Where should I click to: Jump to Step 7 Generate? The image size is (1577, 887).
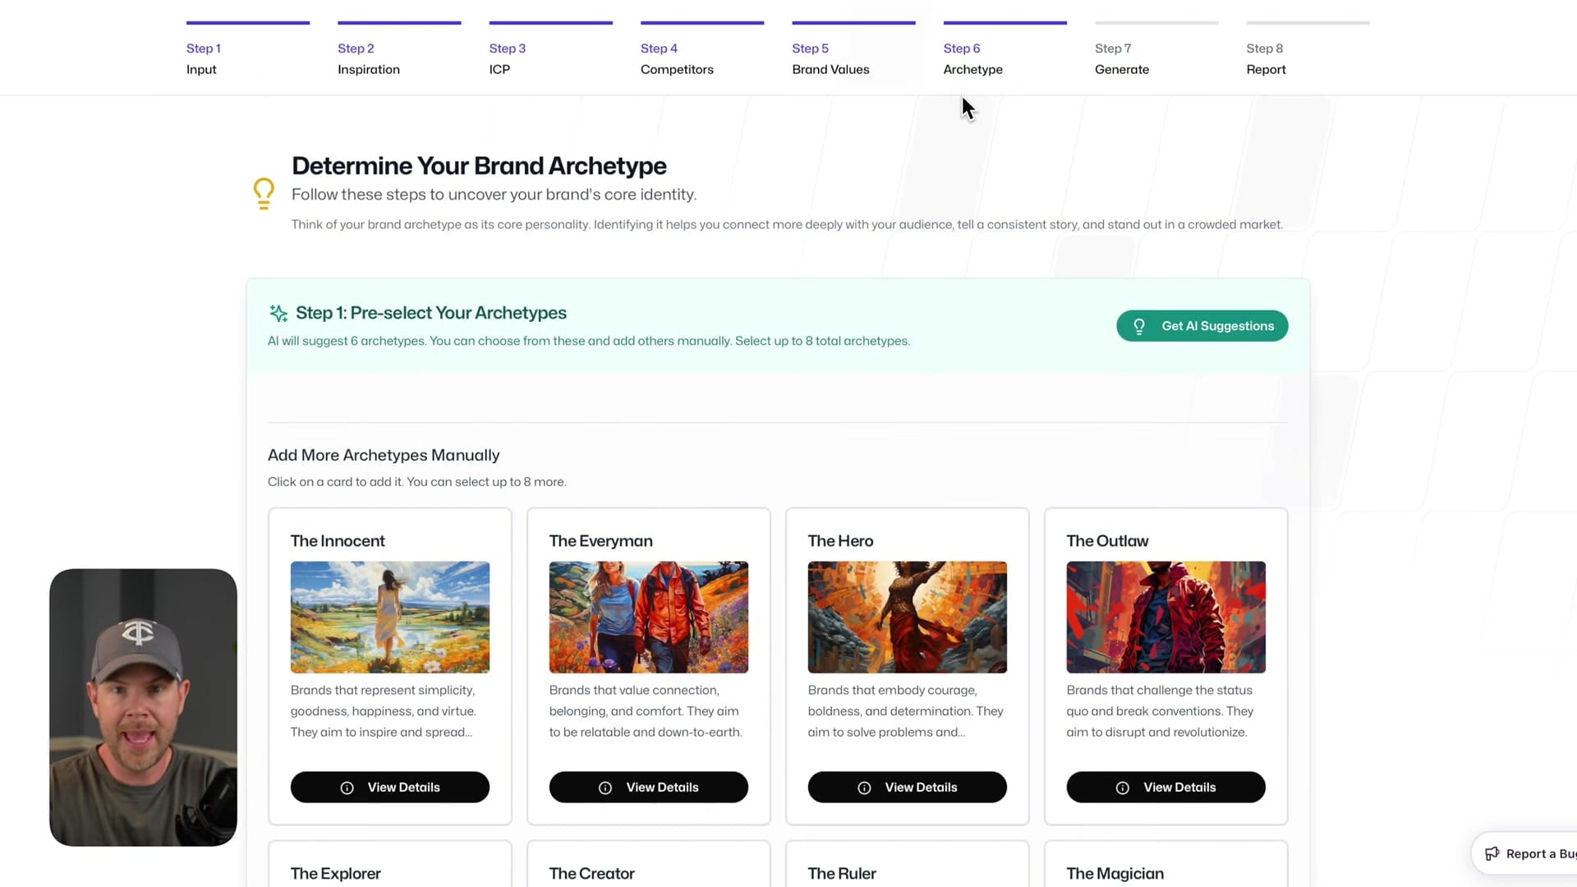point(1156,51)
